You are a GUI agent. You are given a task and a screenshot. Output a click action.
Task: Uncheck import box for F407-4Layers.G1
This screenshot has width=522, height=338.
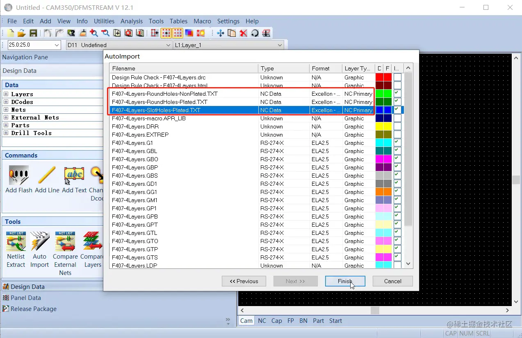(x=397, y=143)
